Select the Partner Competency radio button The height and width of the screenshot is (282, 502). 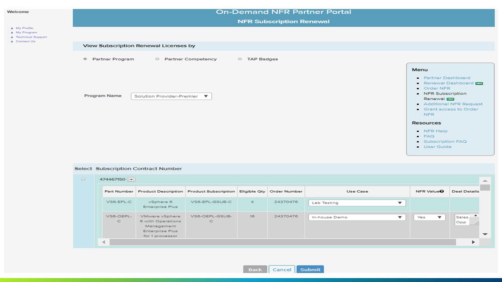(x=157, y=59)
